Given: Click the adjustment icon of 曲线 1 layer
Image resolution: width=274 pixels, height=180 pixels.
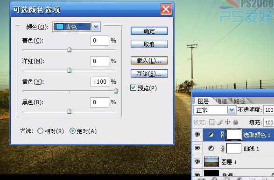Looking at the screenshot, I should (211, 149).
